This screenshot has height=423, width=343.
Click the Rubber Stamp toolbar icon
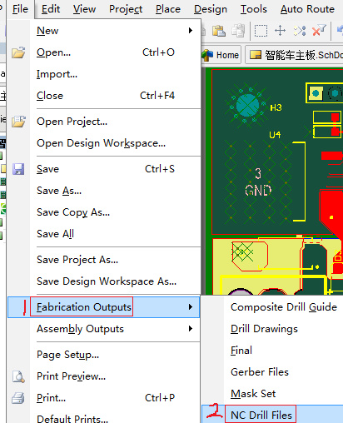[x=238, y=31]
